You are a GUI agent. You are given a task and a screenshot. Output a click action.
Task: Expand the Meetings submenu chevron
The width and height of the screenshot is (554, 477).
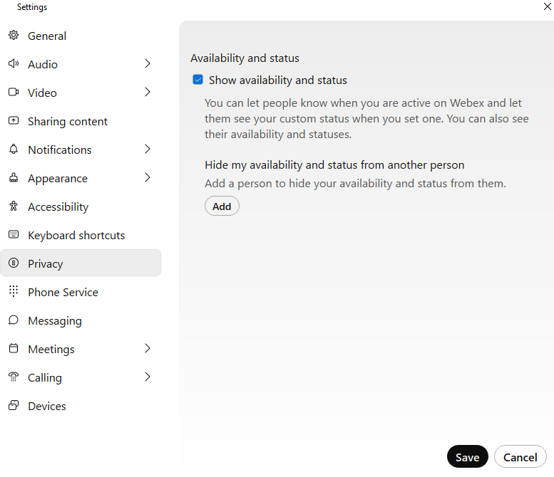pyautogui.click(x=148, y=349)
